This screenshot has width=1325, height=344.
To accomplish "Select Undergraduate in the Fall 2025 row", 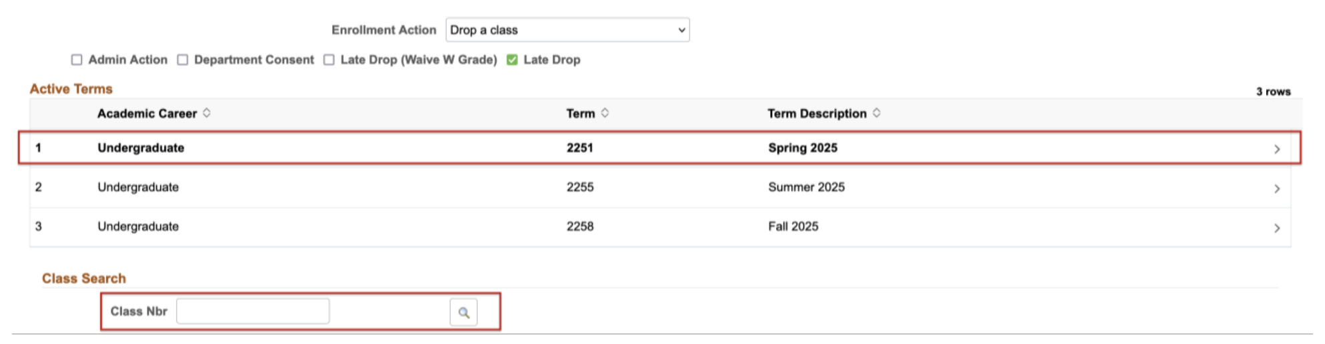I will (x=138, y=227).
